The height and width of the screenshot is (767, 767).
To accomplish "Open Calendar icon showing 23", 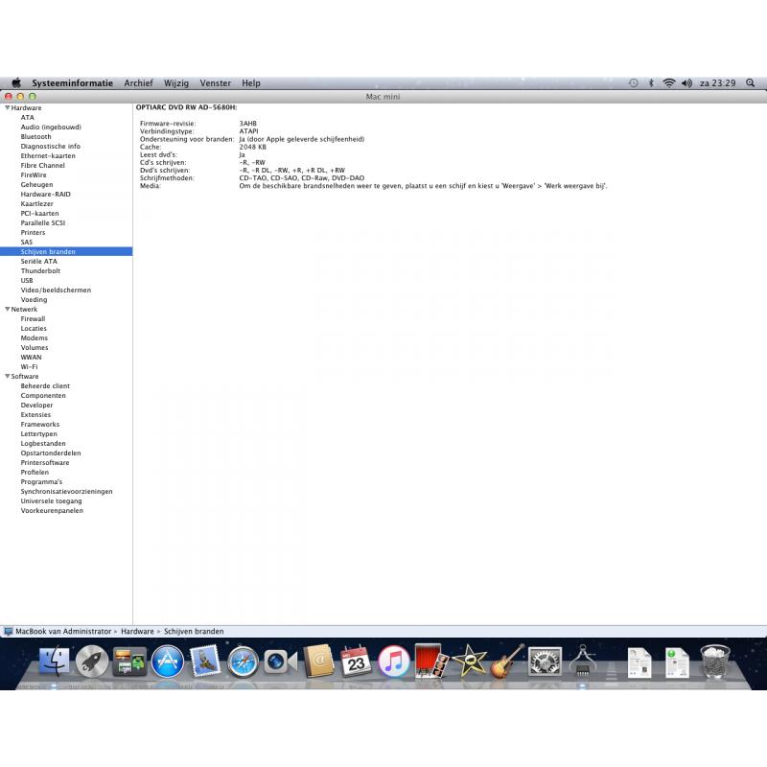I will [x=356, y=662].
